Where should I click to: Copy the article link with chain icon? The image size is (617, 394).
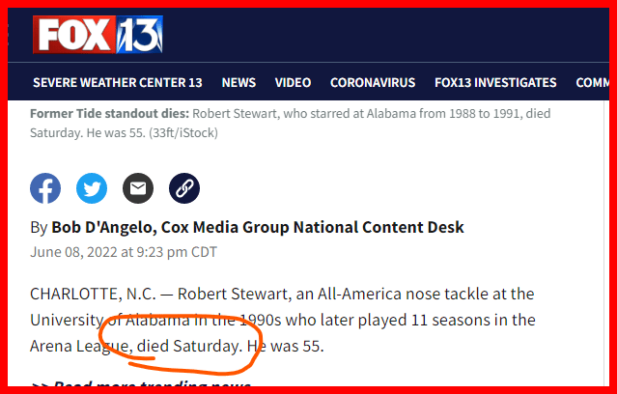tap(184, 187)
